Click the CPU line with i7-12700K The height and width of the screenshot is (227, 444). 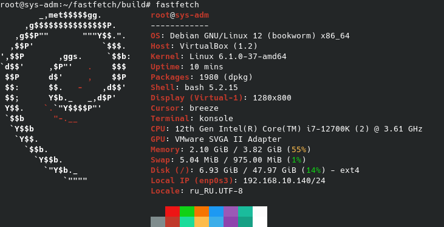pyautogui.click(x=287, y=129)
